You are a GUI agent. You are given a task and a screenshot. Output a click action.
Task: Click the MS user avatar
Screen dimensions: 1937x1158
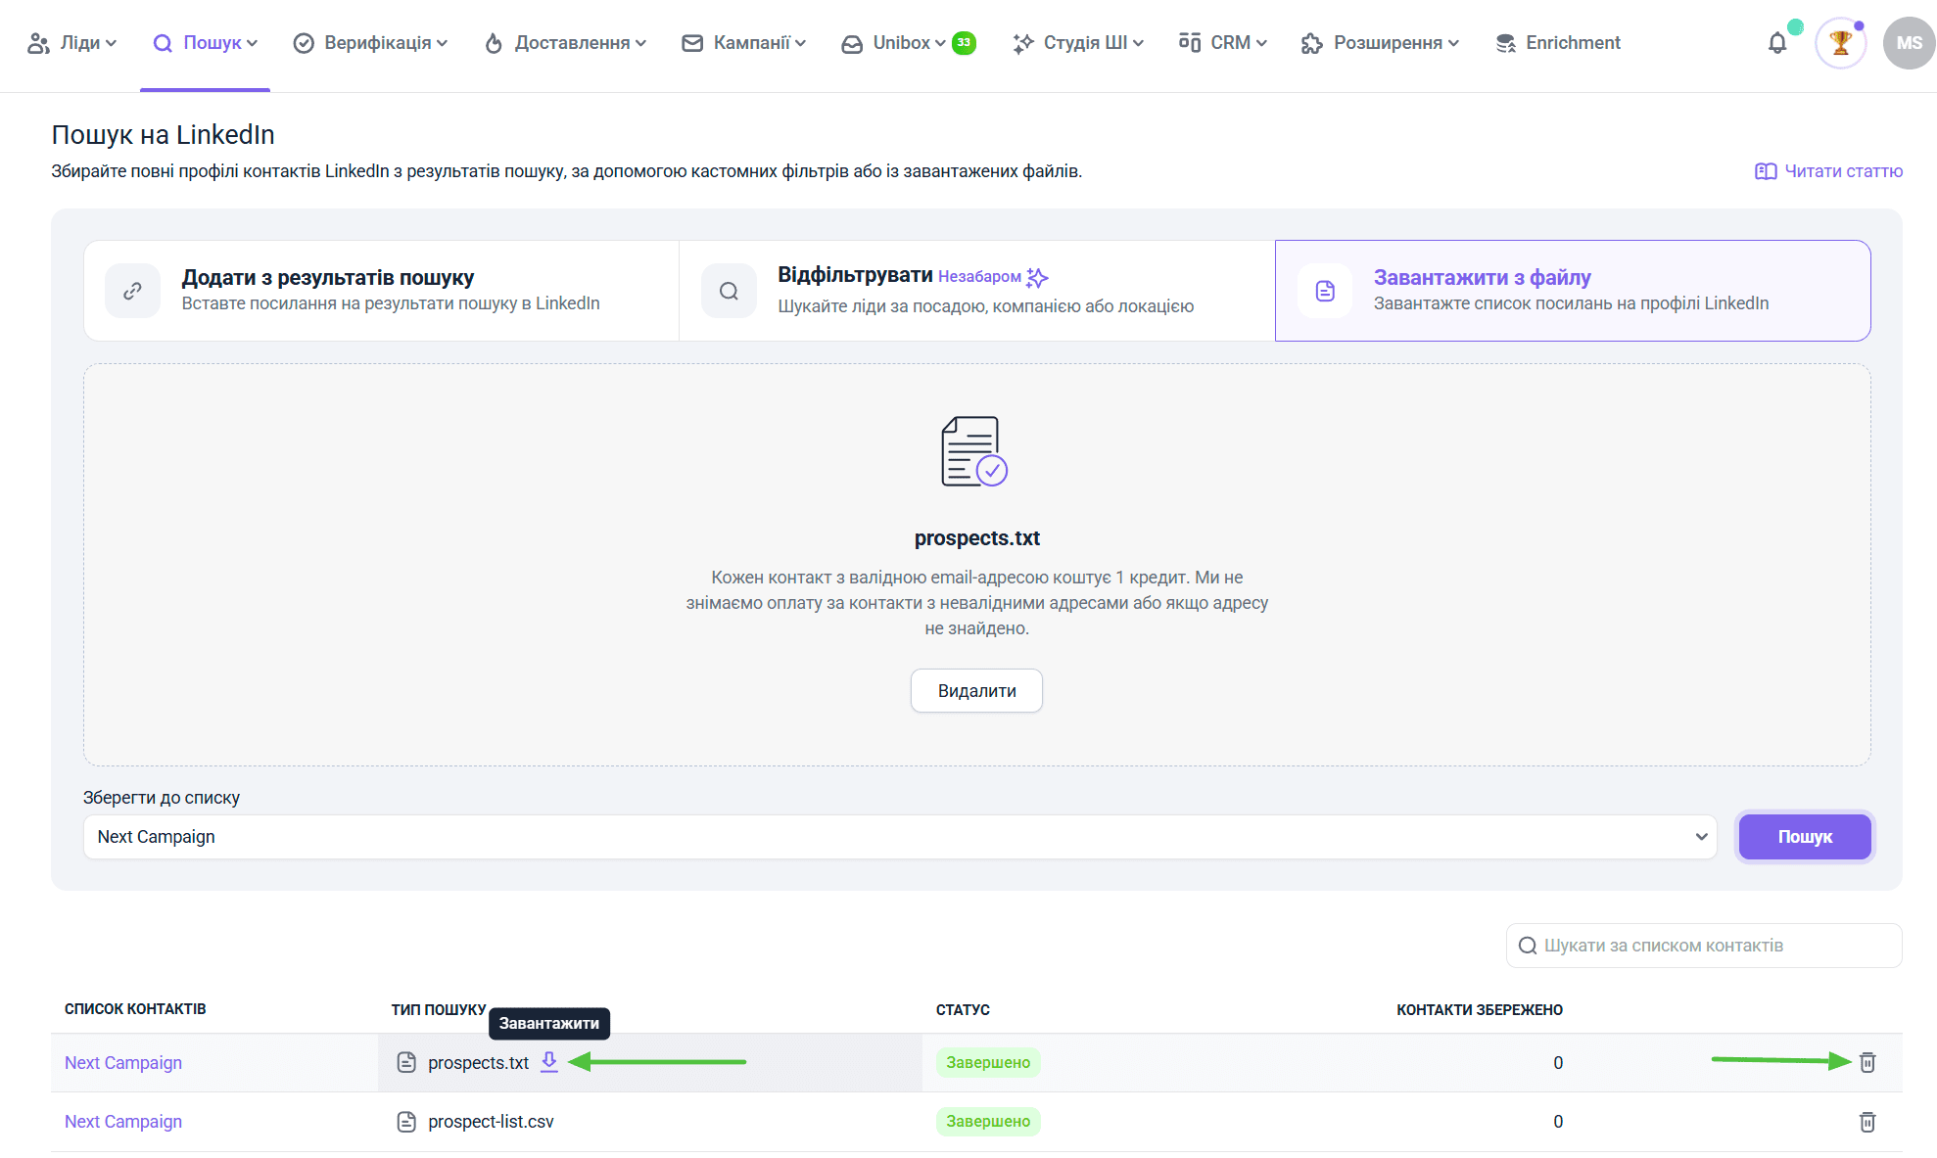(1908, 43)
